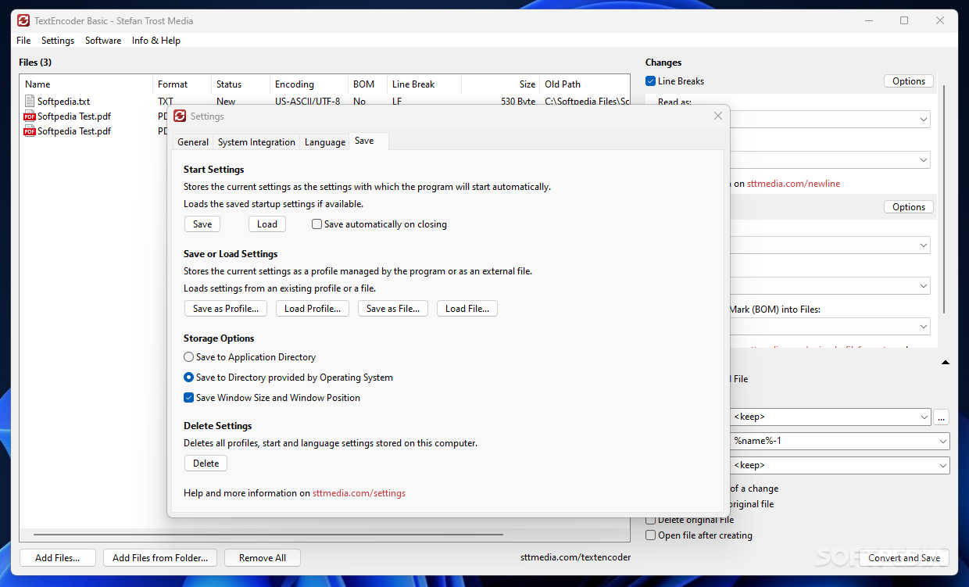Click the TextEncoder app icon in the title bar
This screenshot has width=969, height=587.
click(23, 20)
